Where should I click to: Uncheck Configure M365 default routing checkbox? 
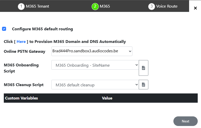[4, 29]
